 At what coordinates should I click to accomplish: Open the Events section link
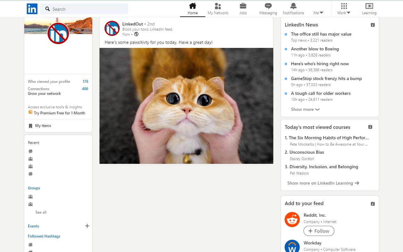(x=33, y=226)
